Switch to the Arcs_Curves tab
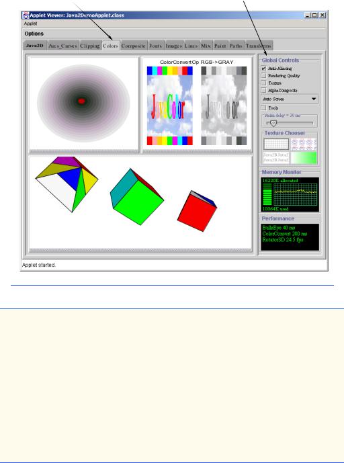 (x=63, y=46)
